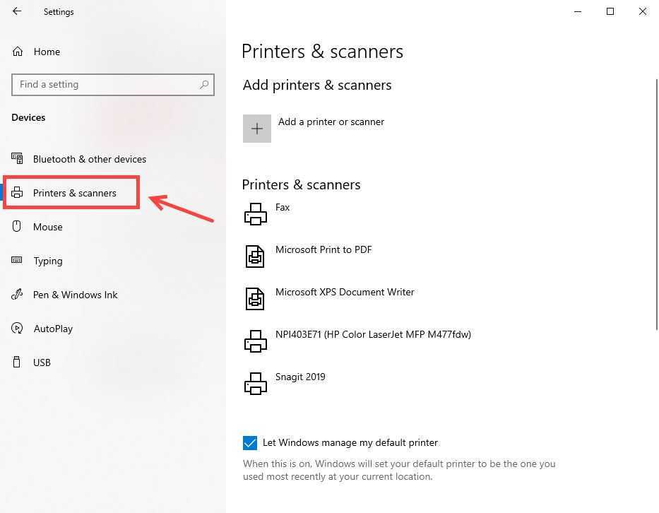Screen dimensions: 659x513
Task: Click the search magnifier icon
Action: [x=204, y=85]
